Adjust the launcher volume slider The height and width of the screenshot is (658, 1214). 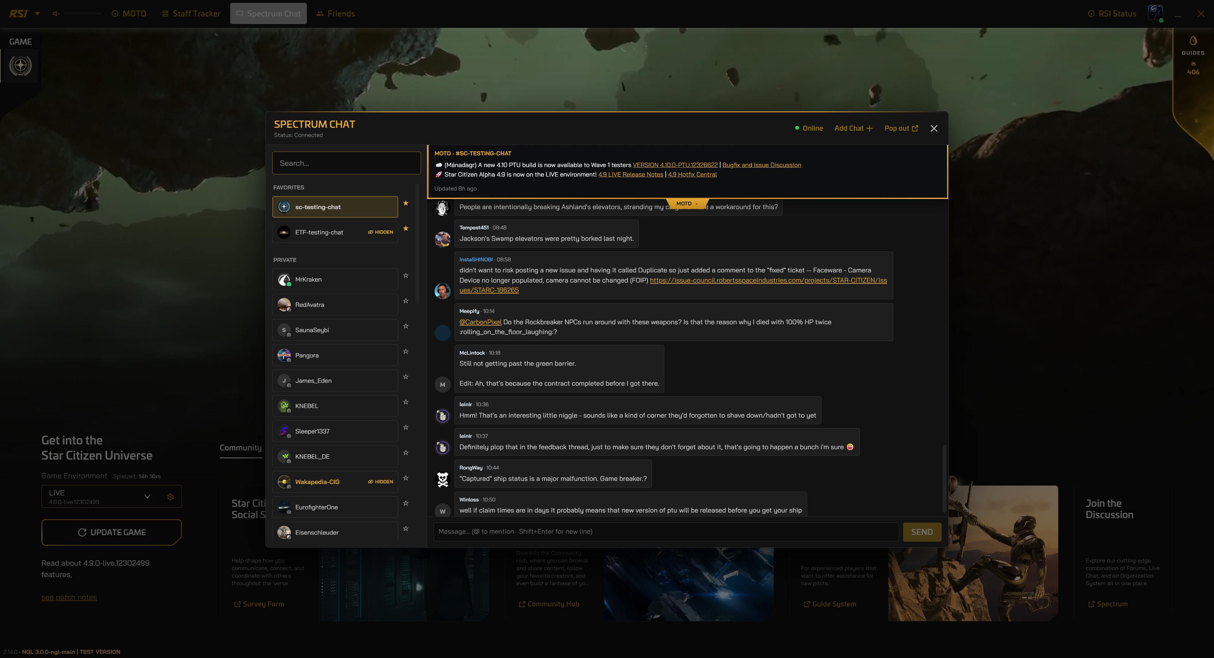(x=83, y=14)
